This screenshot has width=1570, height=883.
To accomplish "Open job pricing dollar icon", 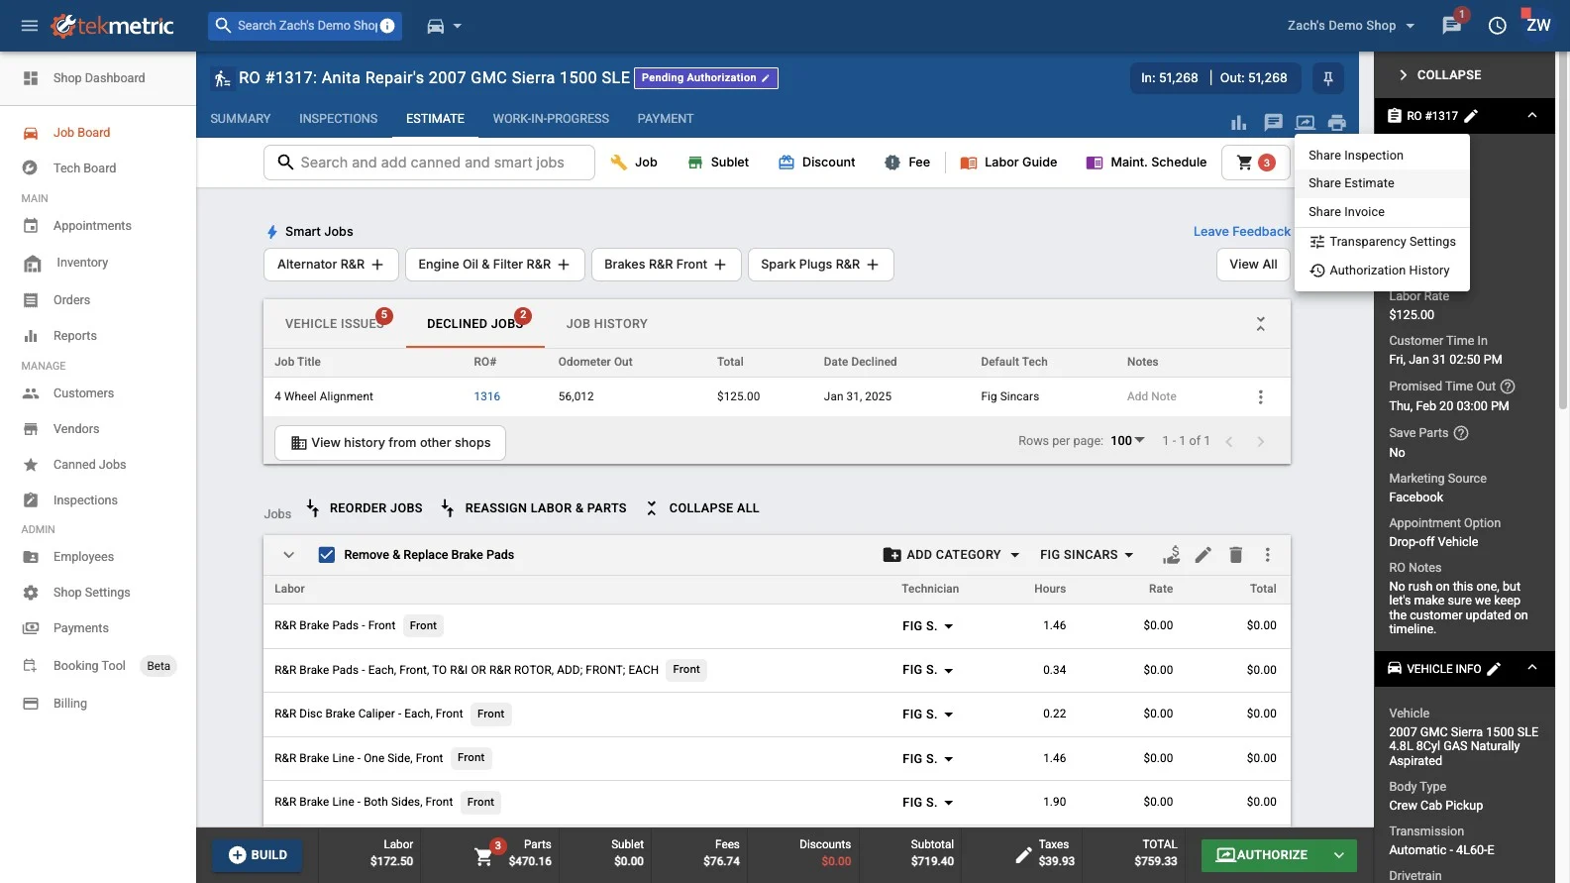I will pyautogui.click(x=1171, y=555).
